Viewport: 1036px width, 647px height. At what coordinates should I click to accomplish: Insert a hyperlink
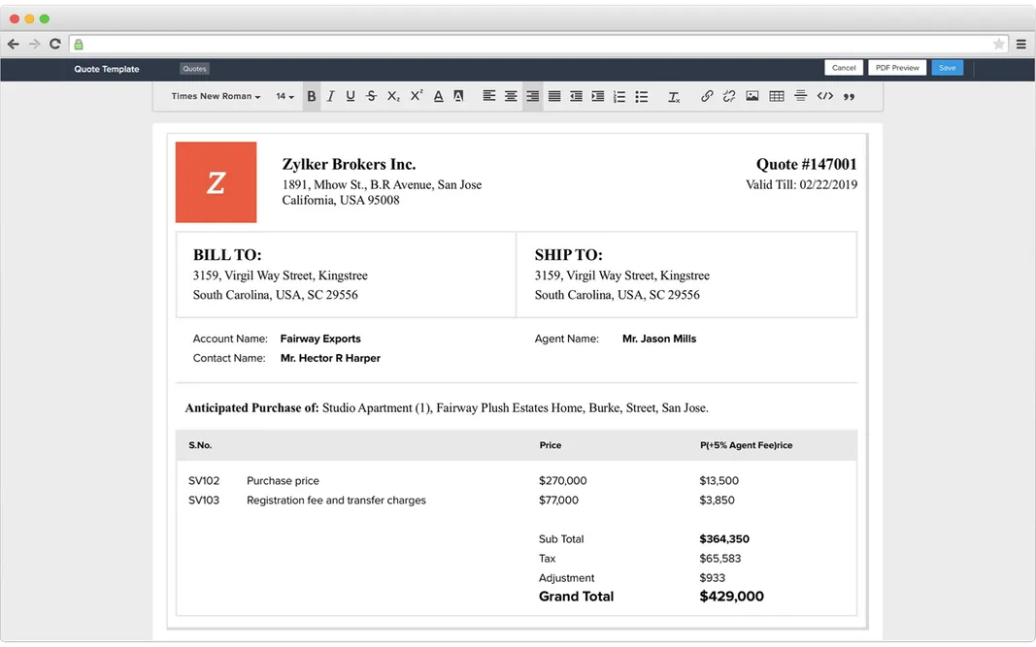click(707, 96)
